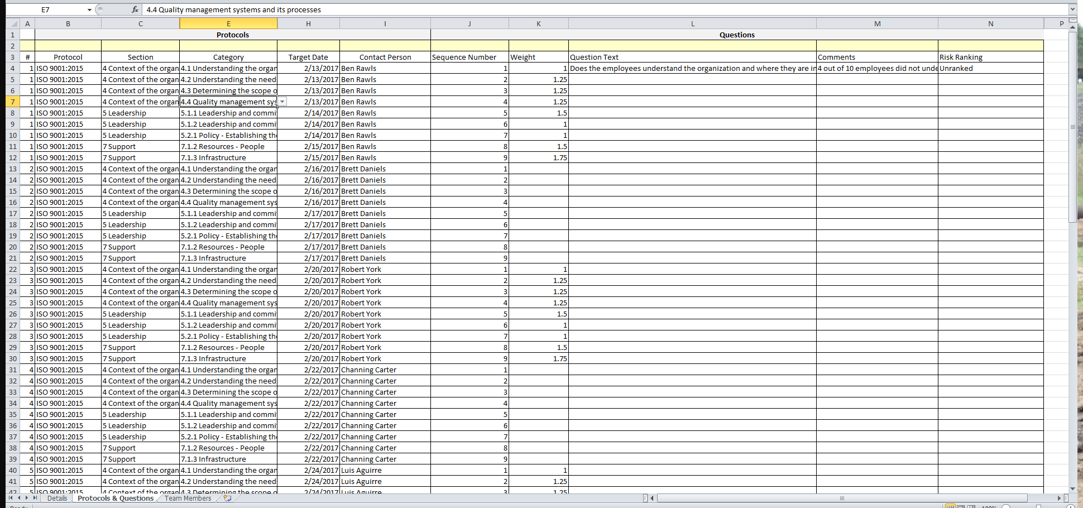
Task: Expand the formula bar with the chevron
Action: click(1072, 9)
